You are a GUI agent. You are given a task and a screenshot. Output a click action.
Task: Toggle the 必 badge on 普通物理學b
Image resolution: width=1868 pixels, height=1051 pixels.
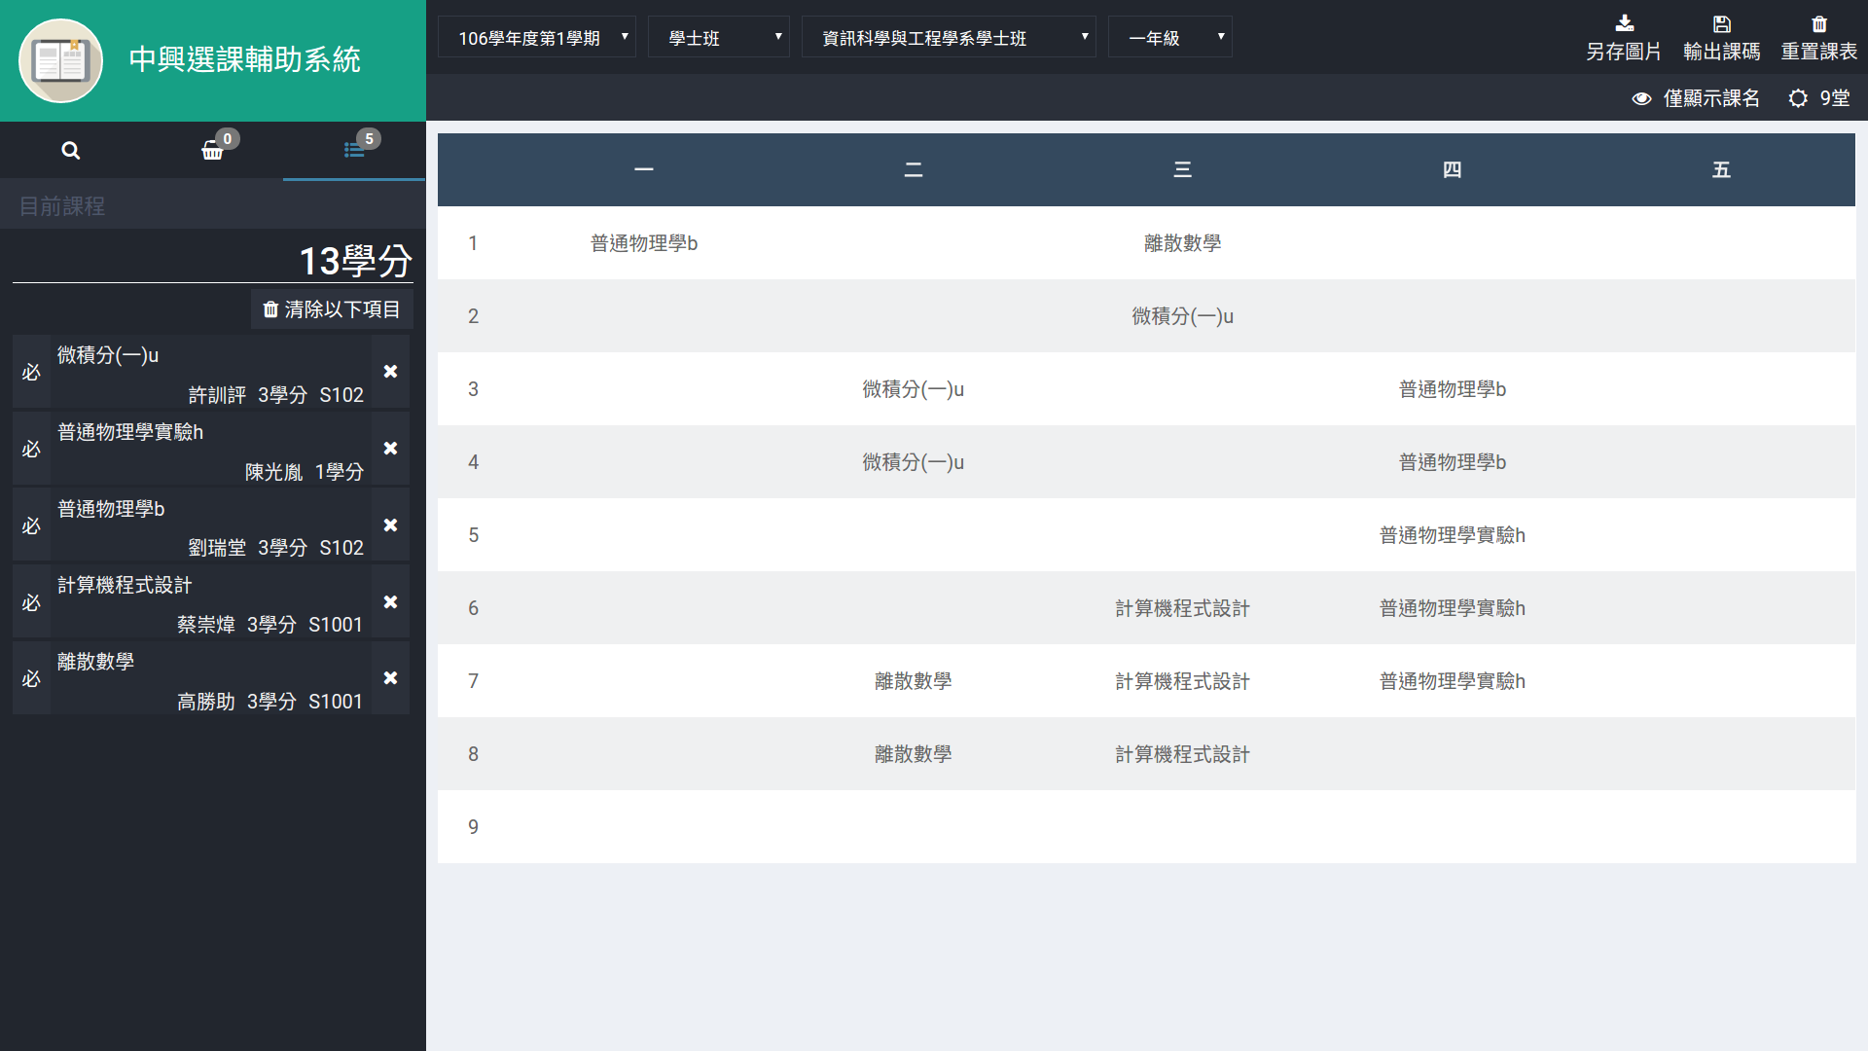[x=31, y=525]
